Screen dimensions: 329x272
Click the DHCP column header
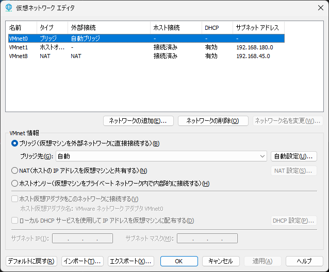[x=218, y=28]
